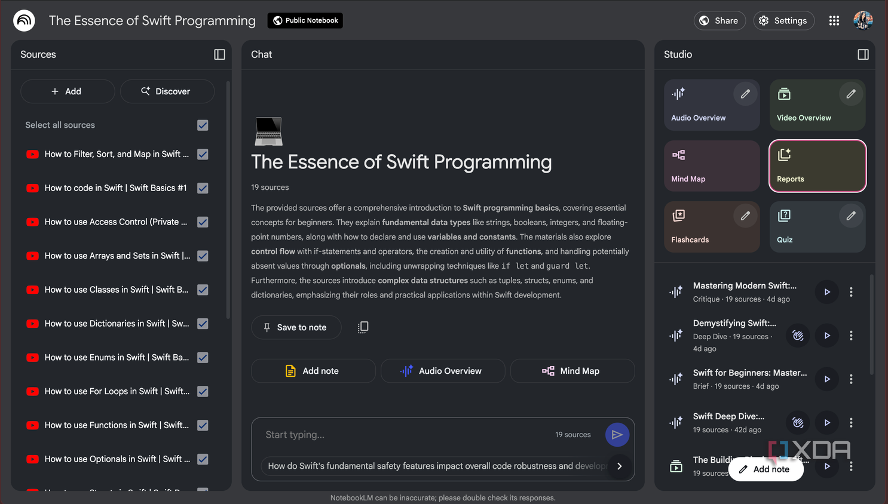Screen dimensions: 888x504
Task: Show next suggested question
Action: tap(620, 466)
